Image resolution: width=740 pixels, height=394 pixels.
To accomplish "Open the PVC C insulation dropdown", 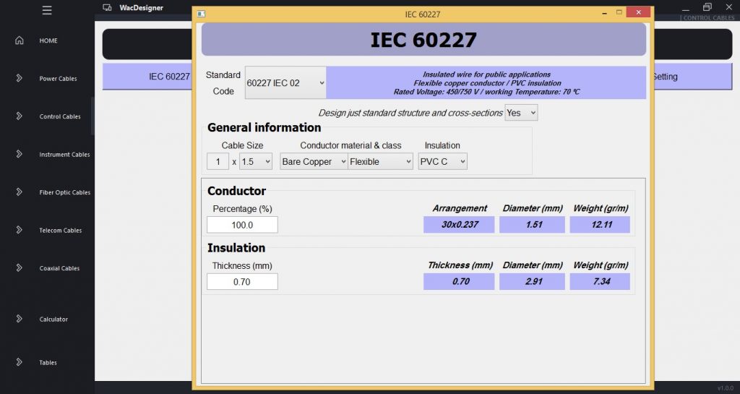I will coord(442,161).
